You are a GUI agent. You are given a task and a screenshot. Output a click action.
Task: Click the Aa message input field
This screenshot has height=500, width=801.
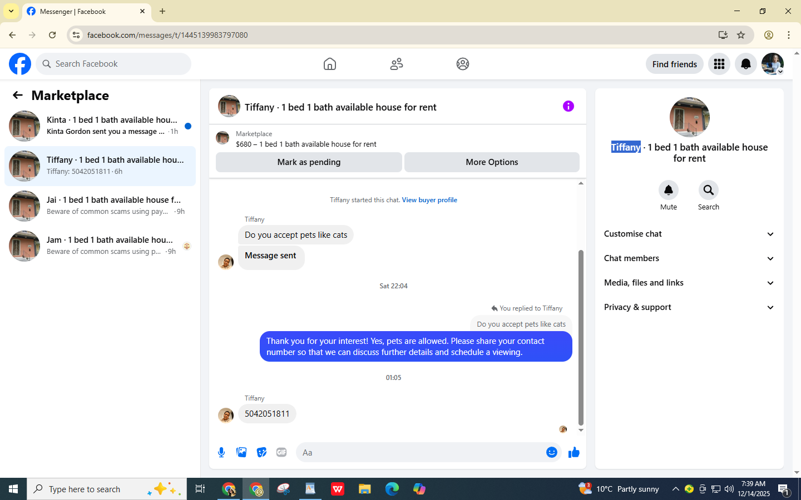420,452
